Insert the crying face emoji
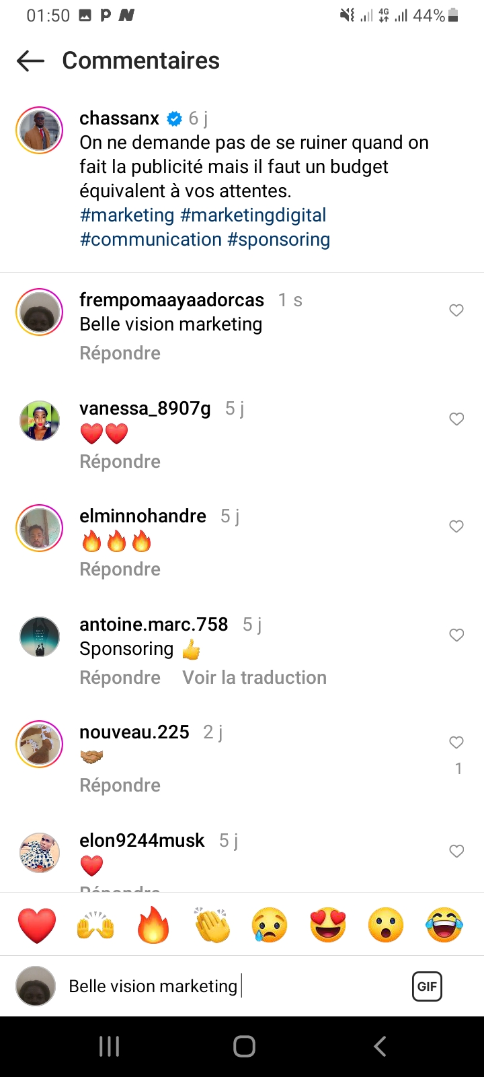 pos(270,925)
